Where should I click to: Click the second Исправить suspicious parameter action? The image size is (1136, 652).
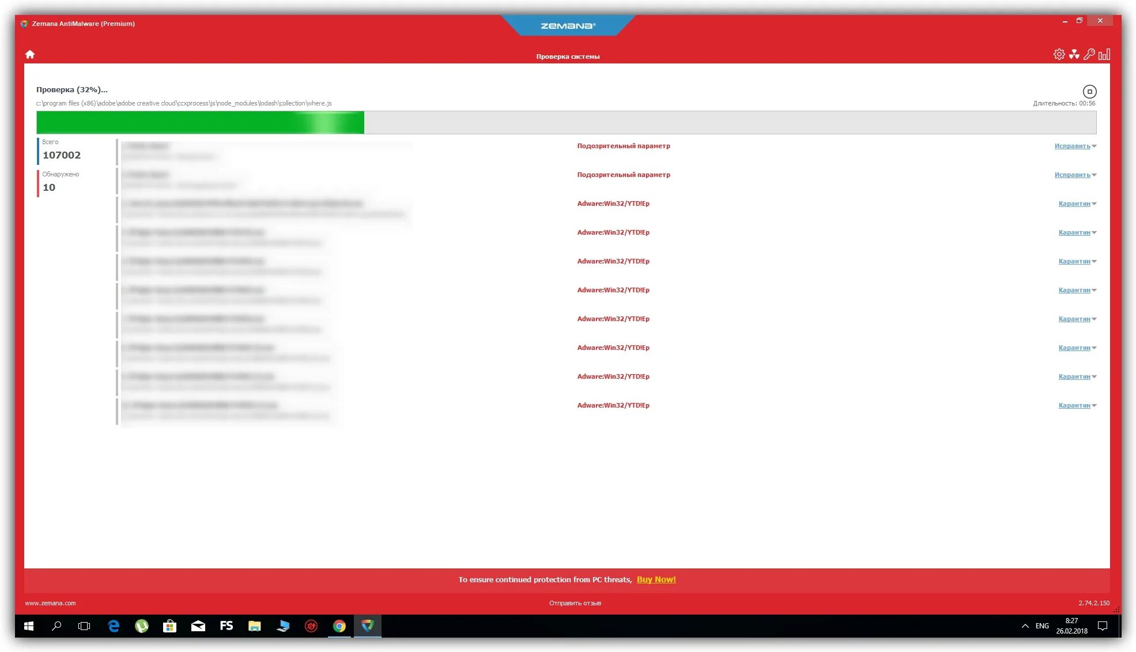[x=1073, y=174]
